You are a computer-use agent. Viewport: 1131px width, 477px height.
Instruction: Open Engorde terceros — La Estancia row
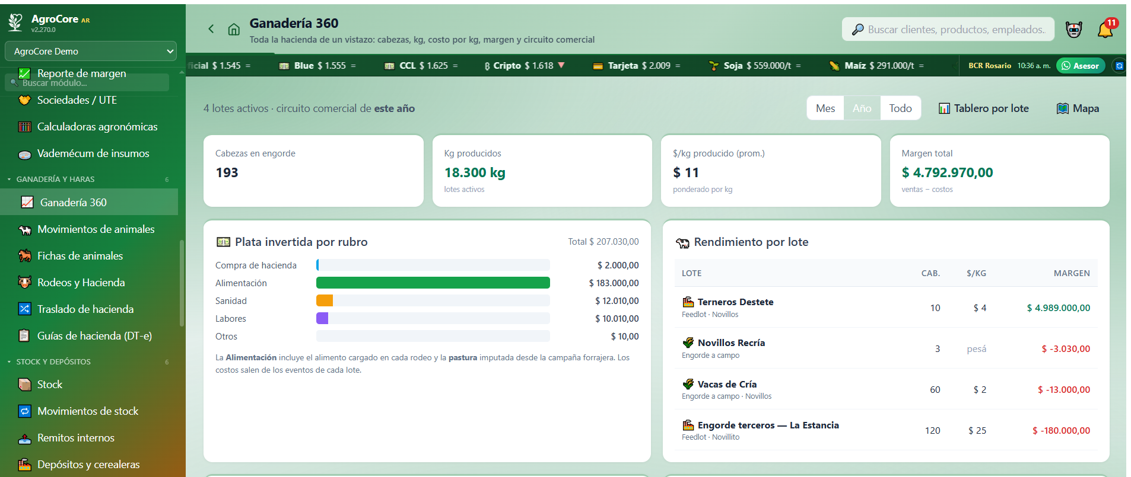(x=886, y=430)
